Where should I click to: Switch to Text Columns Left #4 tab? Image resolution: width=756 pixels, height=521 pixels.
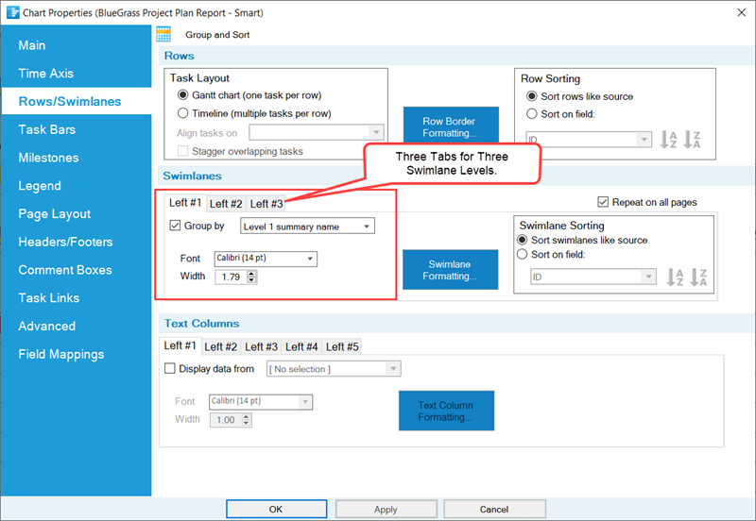click(x=301, y=346)
